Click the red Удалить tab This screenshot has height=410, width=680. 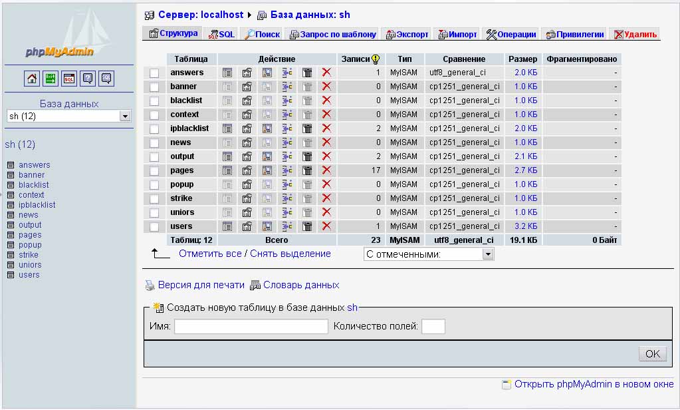tap(635, 35)
